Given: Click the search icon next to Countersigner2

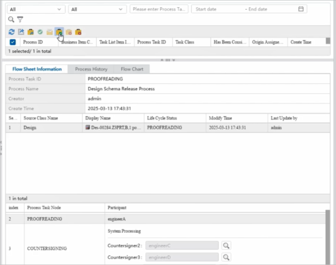Looking at the screenshot, I should [227, 245].
